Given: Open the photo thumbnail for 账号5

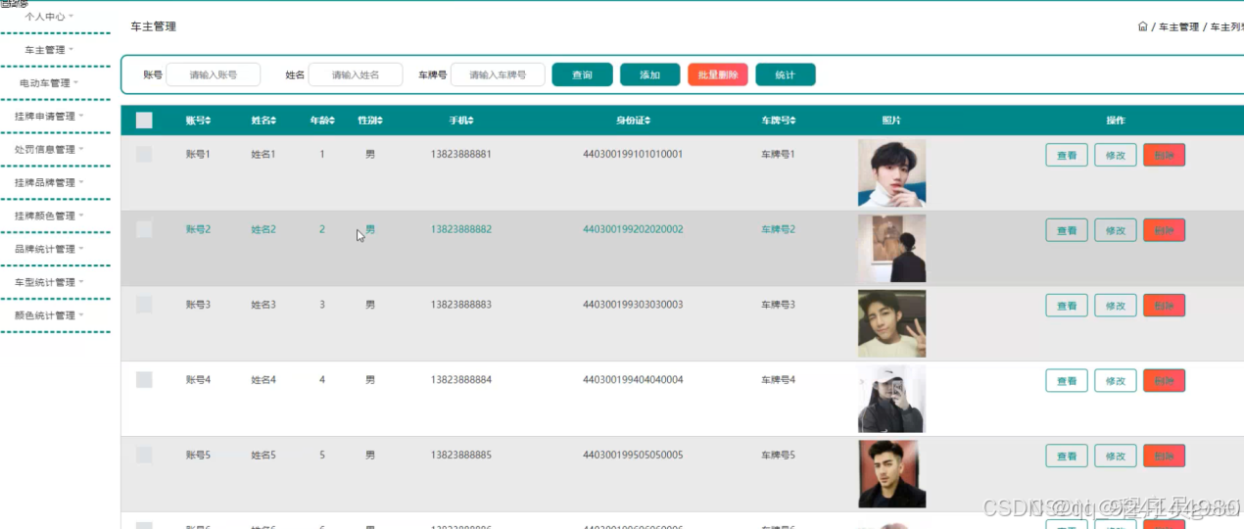Looking at the screenshot, I should point(891,474).
